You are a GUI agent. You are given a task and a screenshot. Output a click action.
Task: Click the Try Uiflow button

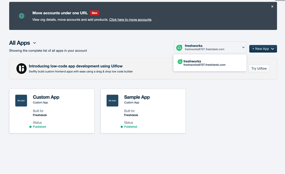(x=259, y=69)
